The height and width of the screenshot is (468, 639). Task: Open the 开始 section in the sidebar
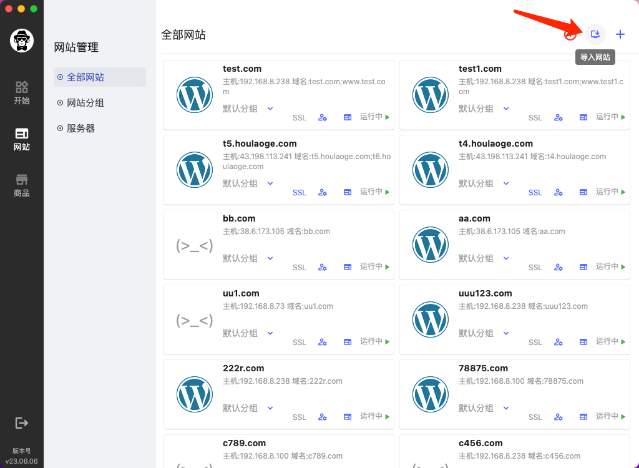[x=22, y=92]
